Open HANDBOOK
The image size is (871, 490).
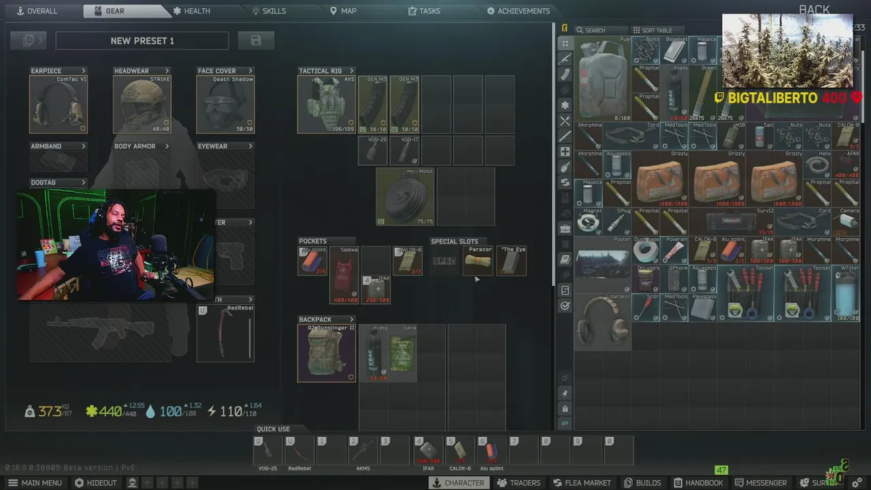[697, 483]
